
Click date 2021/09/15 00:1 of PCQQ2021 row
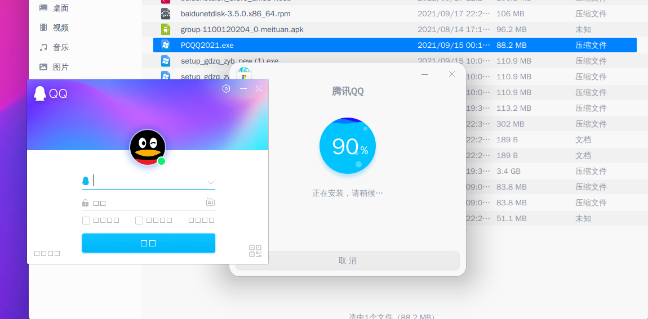(x=454, y=45)
